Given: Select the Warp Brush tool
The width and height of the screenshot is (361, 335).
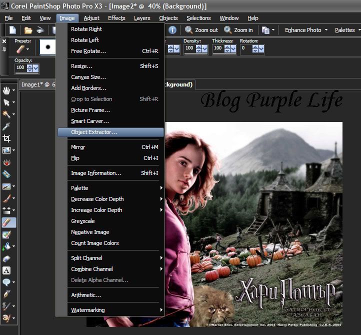Looking at the screenshot, I should tap(6, 306).
